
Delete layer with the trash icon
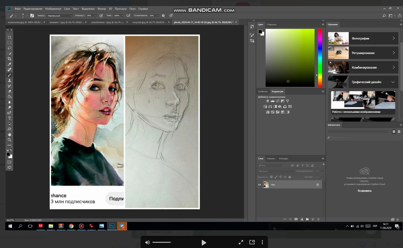pos(319,219)
